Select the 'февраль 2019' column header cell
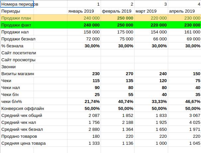The width and height of the screenshot is (201, 153). pos(118,11)
